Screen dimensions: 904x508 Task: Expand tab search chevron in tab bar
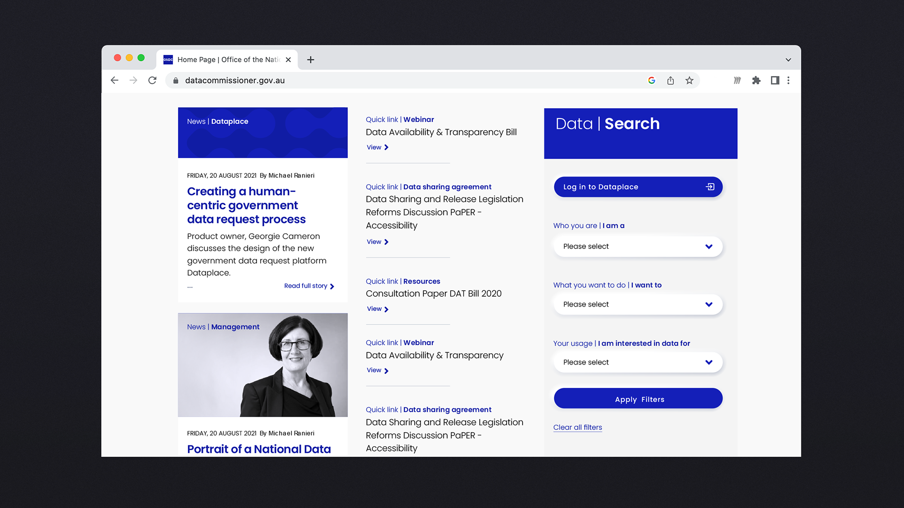[788, 60]
